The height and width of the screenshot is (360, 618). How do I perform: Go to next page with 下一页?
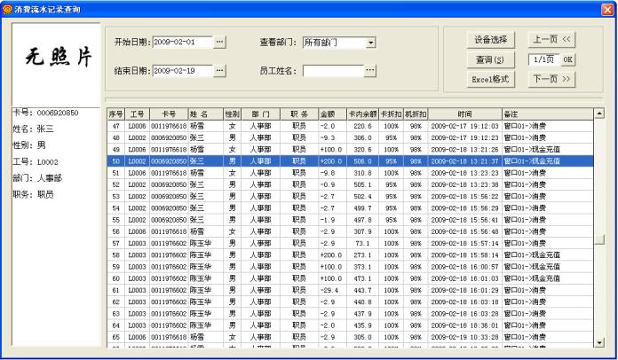point(552,79)
